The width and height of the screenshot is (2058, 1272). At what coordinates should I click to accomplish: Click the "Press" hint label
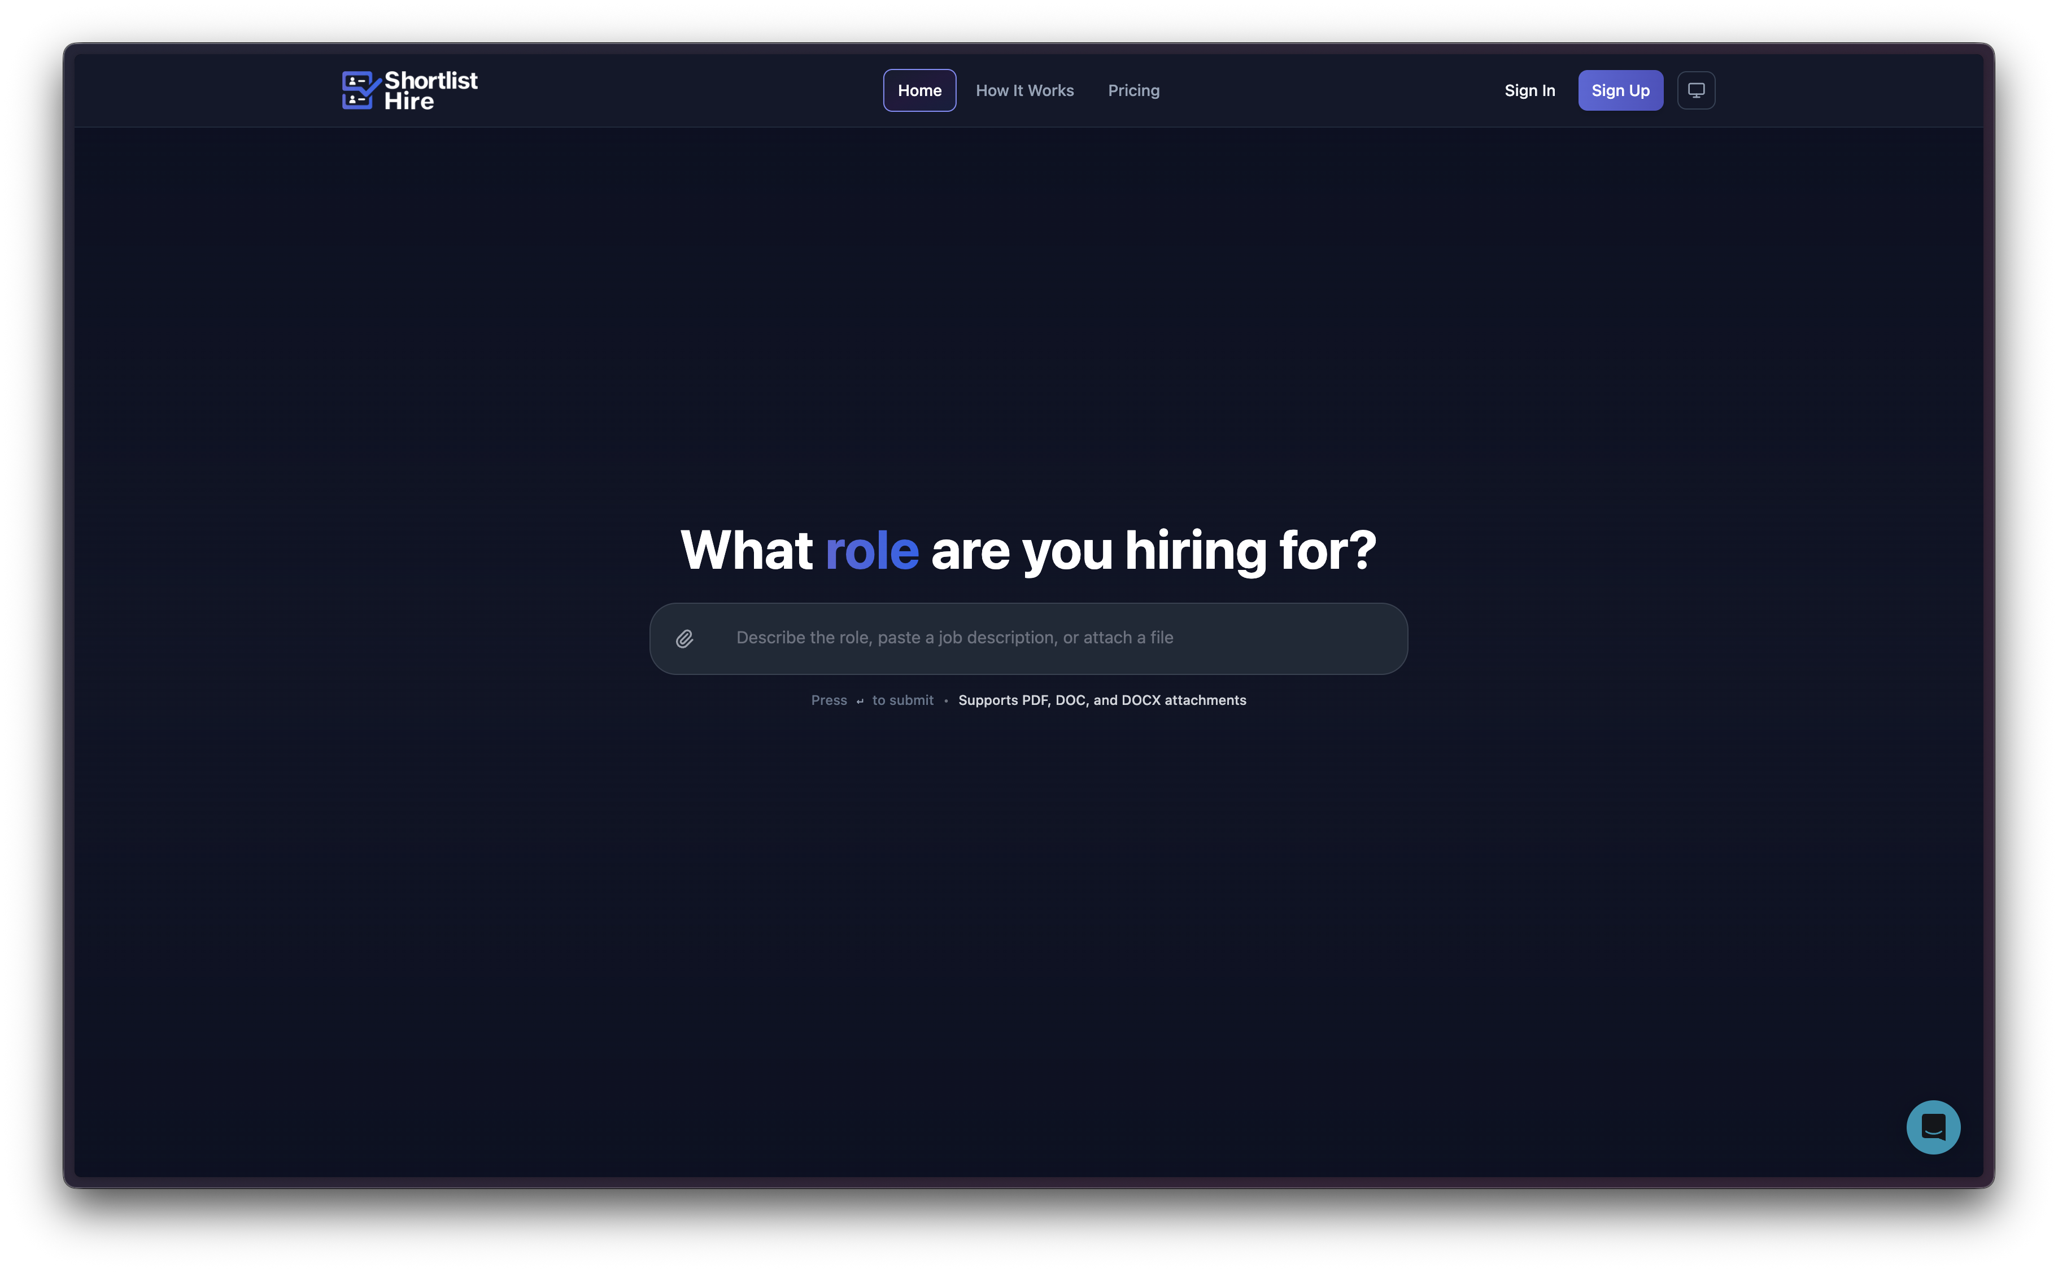(x=829, y=700)
